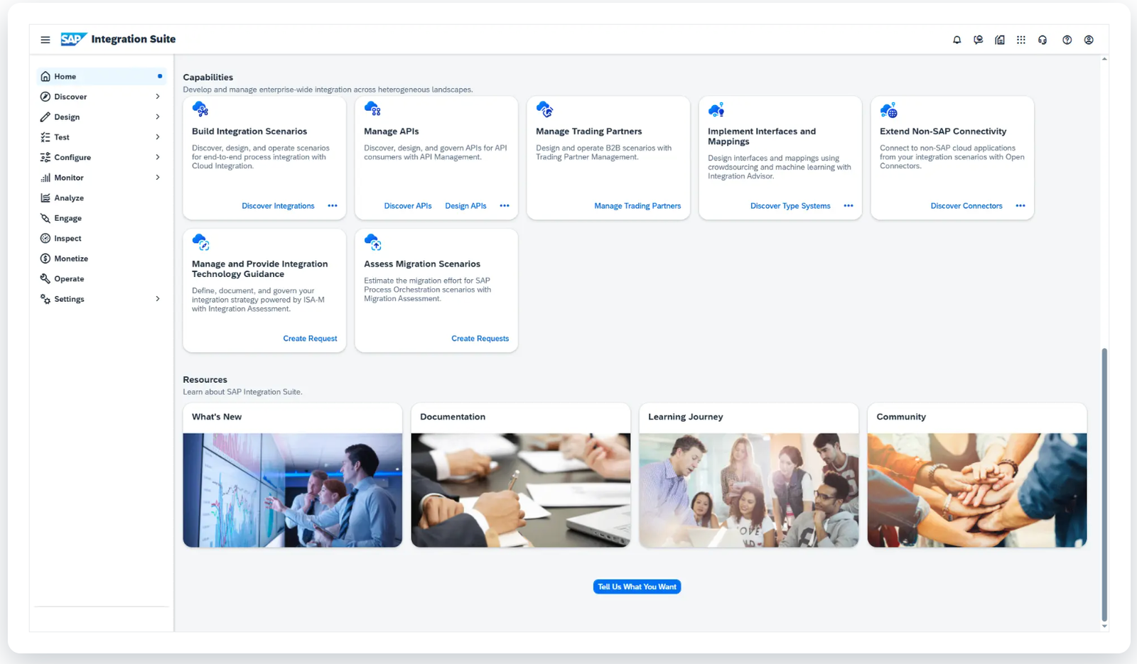Expand the Discover sidebar chevron

coord(158,97)
